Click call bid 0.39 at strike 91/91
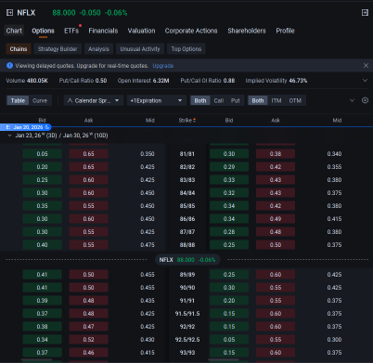Image resolution: width=373 pixels, height=363 pixels. pyautogui.click(x=42, y=301)
